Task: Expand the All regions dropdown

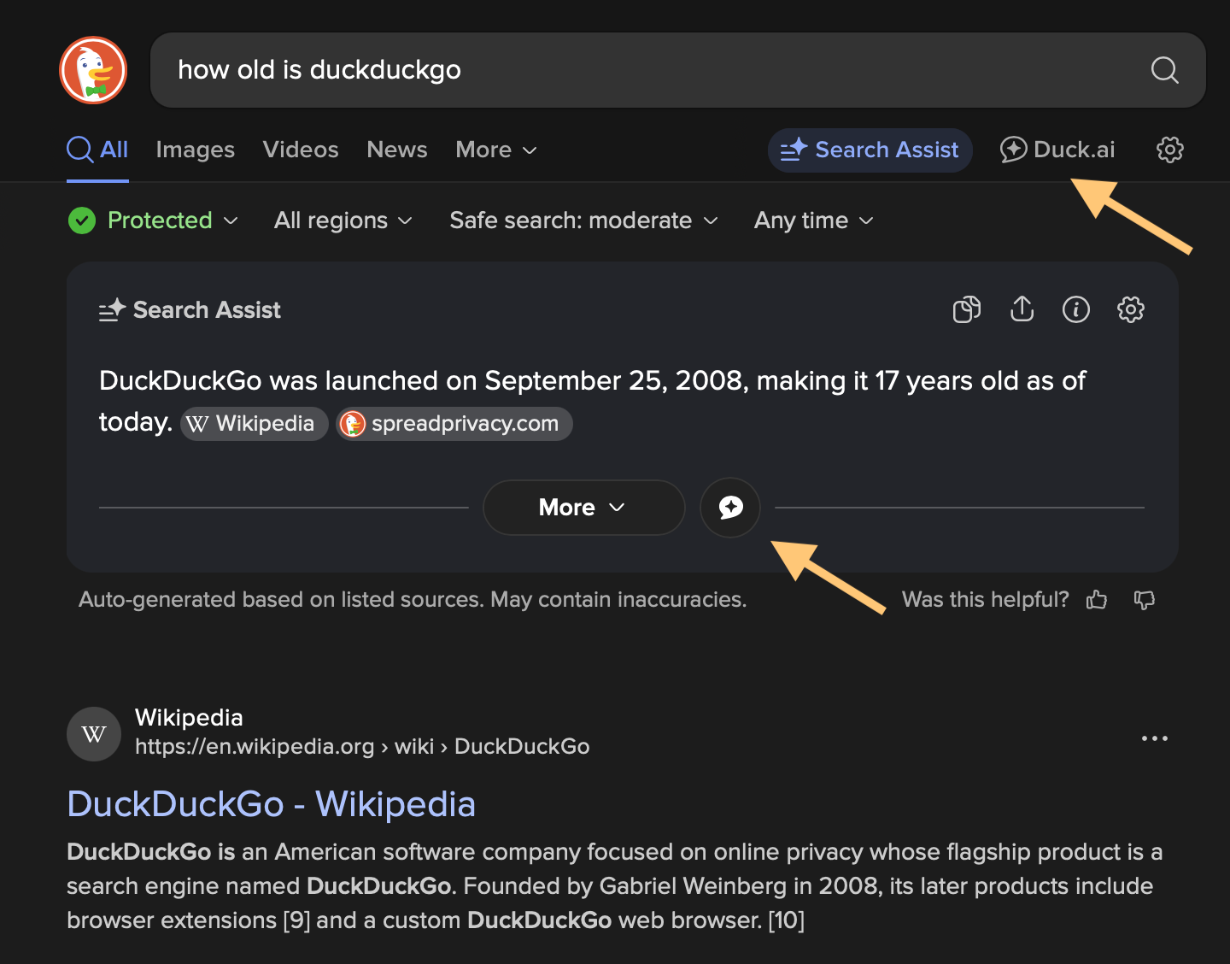Action: coord(343,220)
